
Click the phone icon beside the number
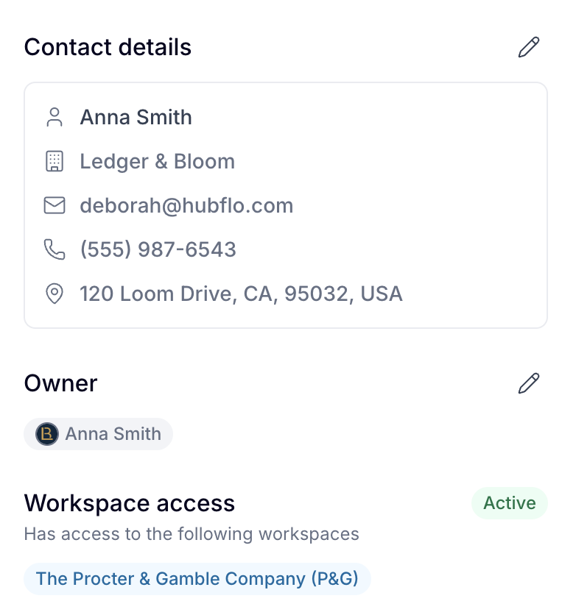[x=55, y=249]
